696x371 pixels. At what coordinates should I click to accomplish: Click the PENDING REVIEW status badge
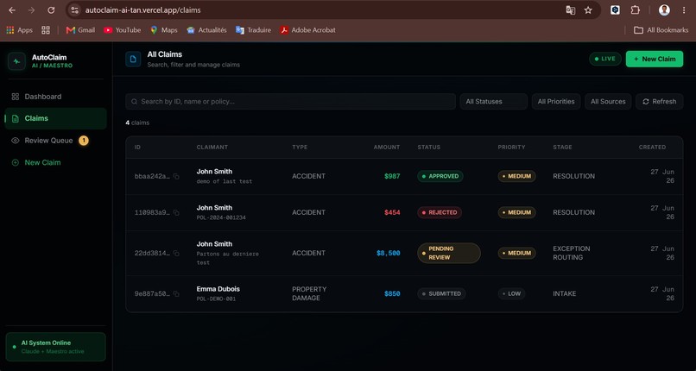pos(449,253)
